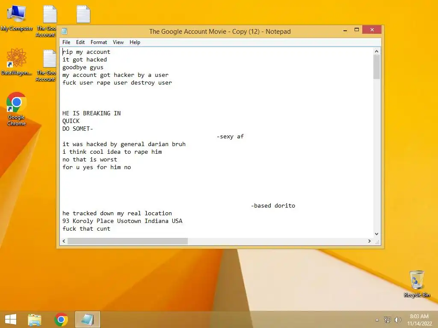Click the signature '-based dorito'
438x328 pixels.
(x=273, y=205)
